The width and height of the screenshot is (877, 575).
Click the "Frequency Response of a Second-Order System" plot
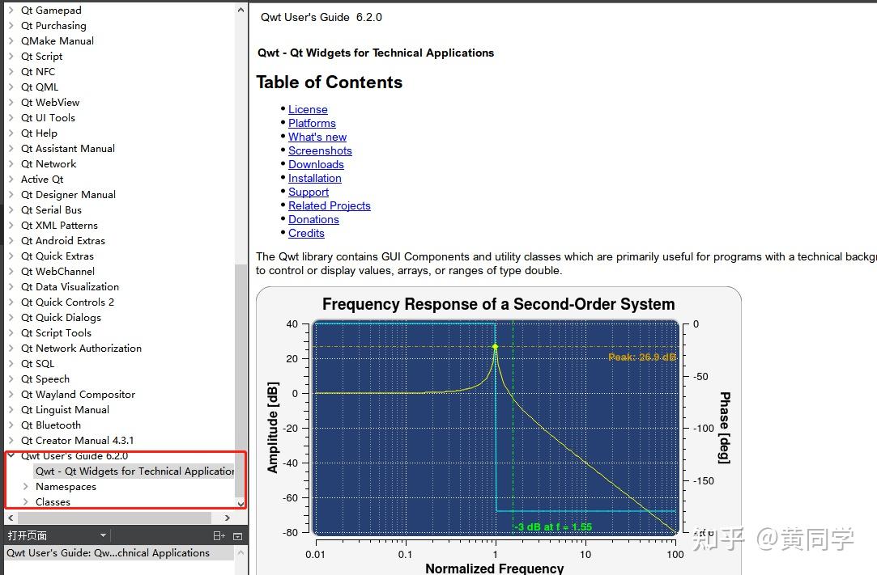(x=498, y=431)
